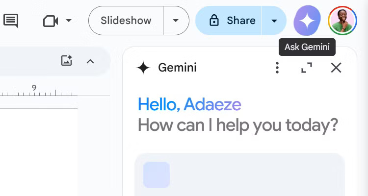
Task: Open the Share options dropdown arrow
Action: [274, 21]
